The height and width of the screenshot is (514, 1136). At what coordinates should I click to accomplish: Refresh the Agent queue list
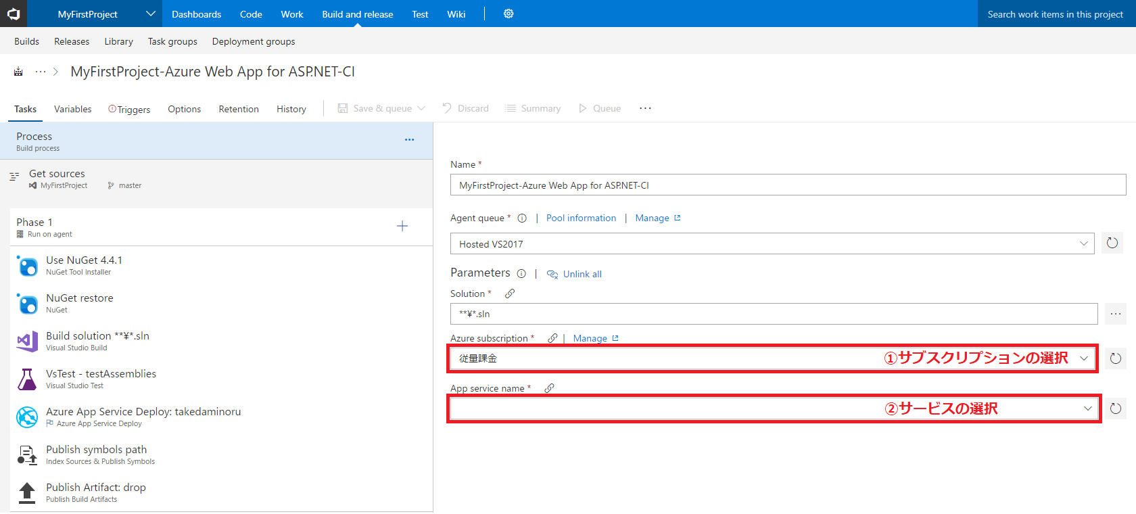(x=1112, y=243)
